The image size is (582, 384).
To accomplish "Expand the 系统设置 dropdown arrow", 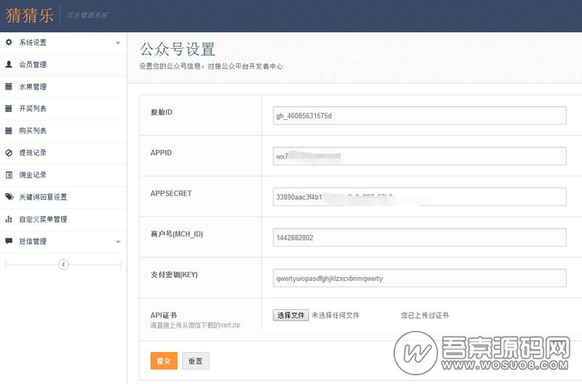I will (118, 43).
